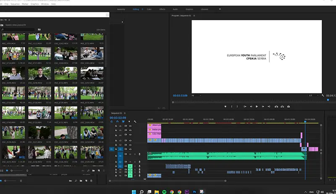Screen dimensions: 336x194
Task: Click the timeline display settings wrench
Action: point(135,122)
